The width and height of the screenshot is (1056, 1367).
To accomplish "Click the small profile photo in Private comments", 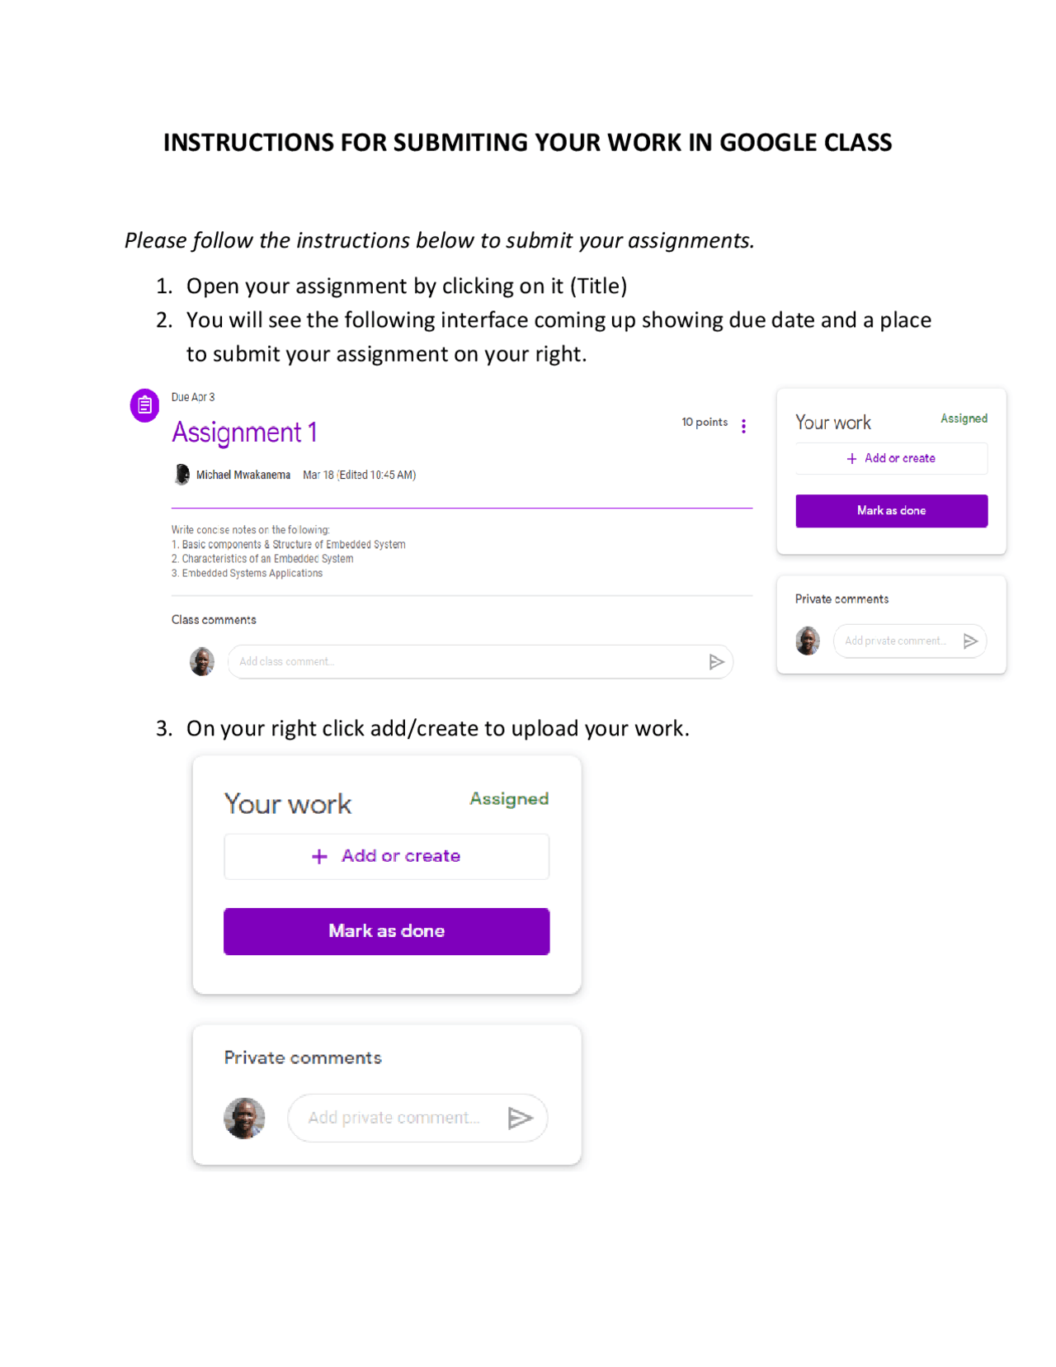I will tap(808, 641).
